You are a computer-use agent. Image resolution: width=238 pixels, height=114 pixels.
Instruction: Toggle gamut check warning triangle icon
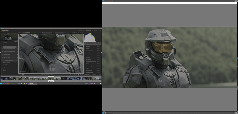point(80,74)
